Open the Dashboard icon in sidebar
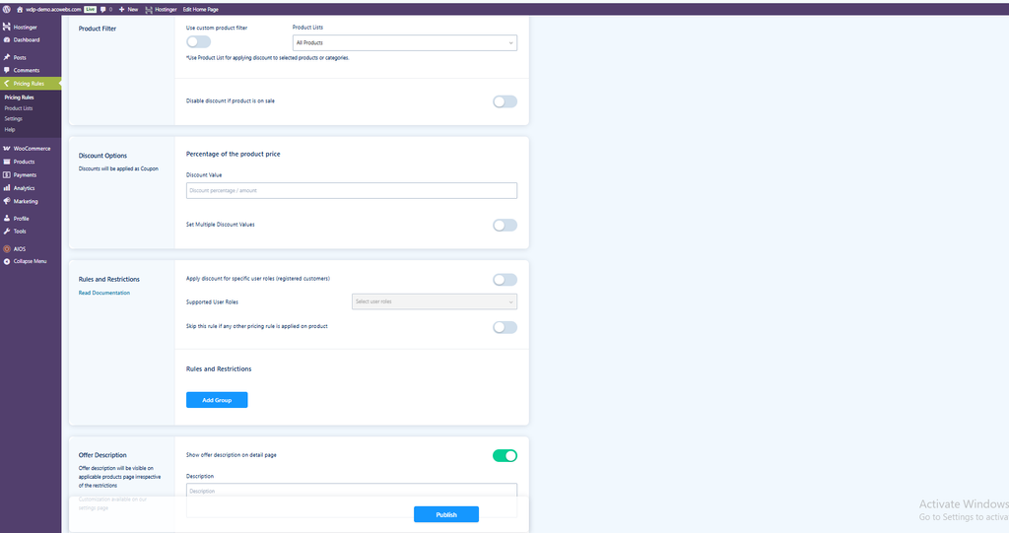 pos(7,40)
